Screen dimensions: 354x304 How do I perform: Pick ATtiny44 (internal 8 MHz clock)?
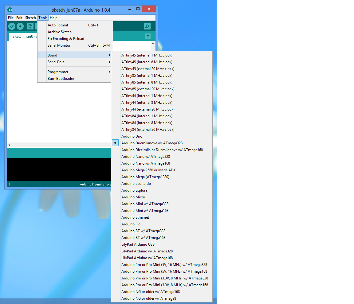tap(162, 103)
